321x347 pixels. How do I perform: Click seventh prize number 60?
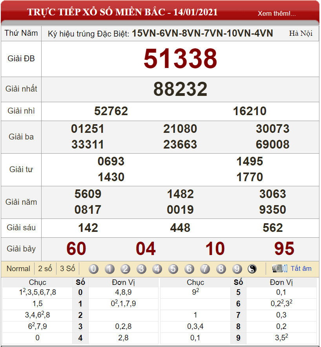(x=76, y=249)
